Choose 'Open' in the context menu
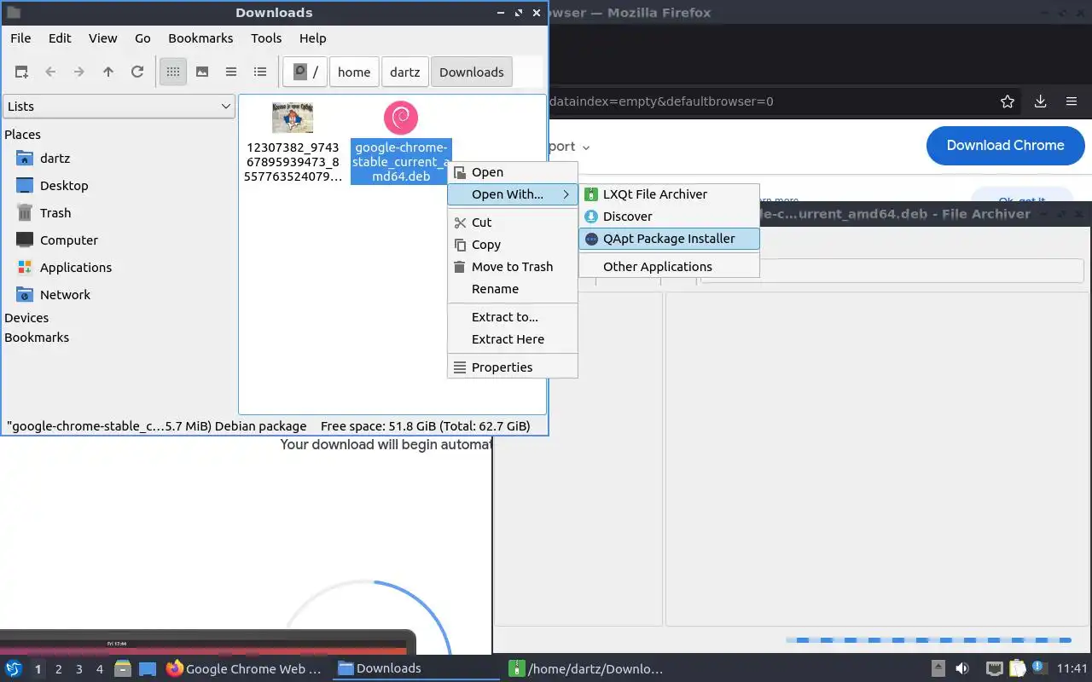This screenshot has width=1092, height=682. pos(513,172)
